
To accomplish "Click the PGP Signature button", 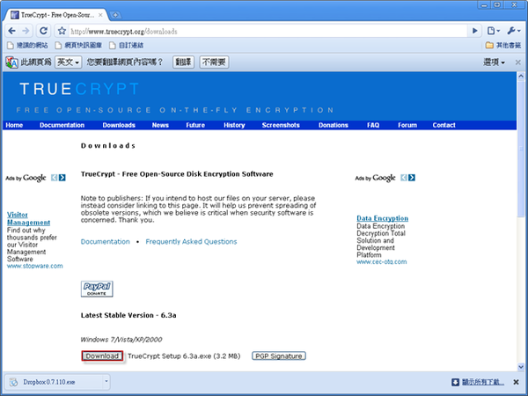I will point(279,356).
